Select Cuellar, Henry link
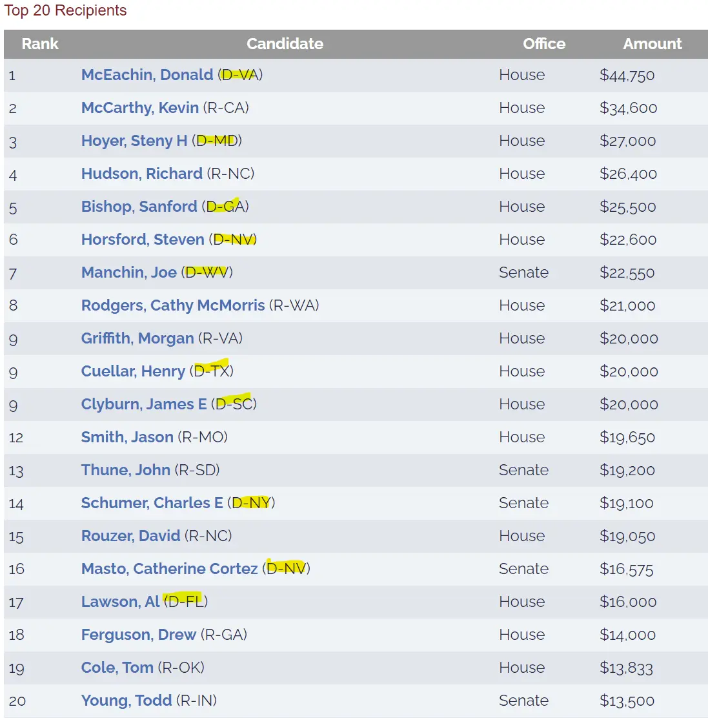The image size is (708, 718). coord(132,371)
